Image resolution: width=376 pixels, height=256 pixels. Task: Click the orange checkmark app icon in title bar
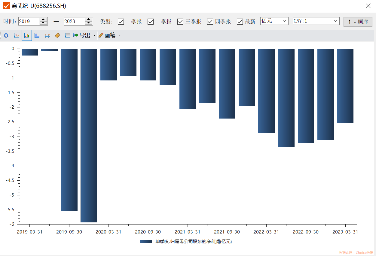(x=6, y=6)
